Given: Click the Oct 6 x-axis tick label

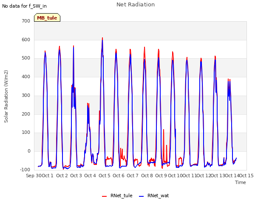Looking at the screenshot, I should [x=119, y=176].
